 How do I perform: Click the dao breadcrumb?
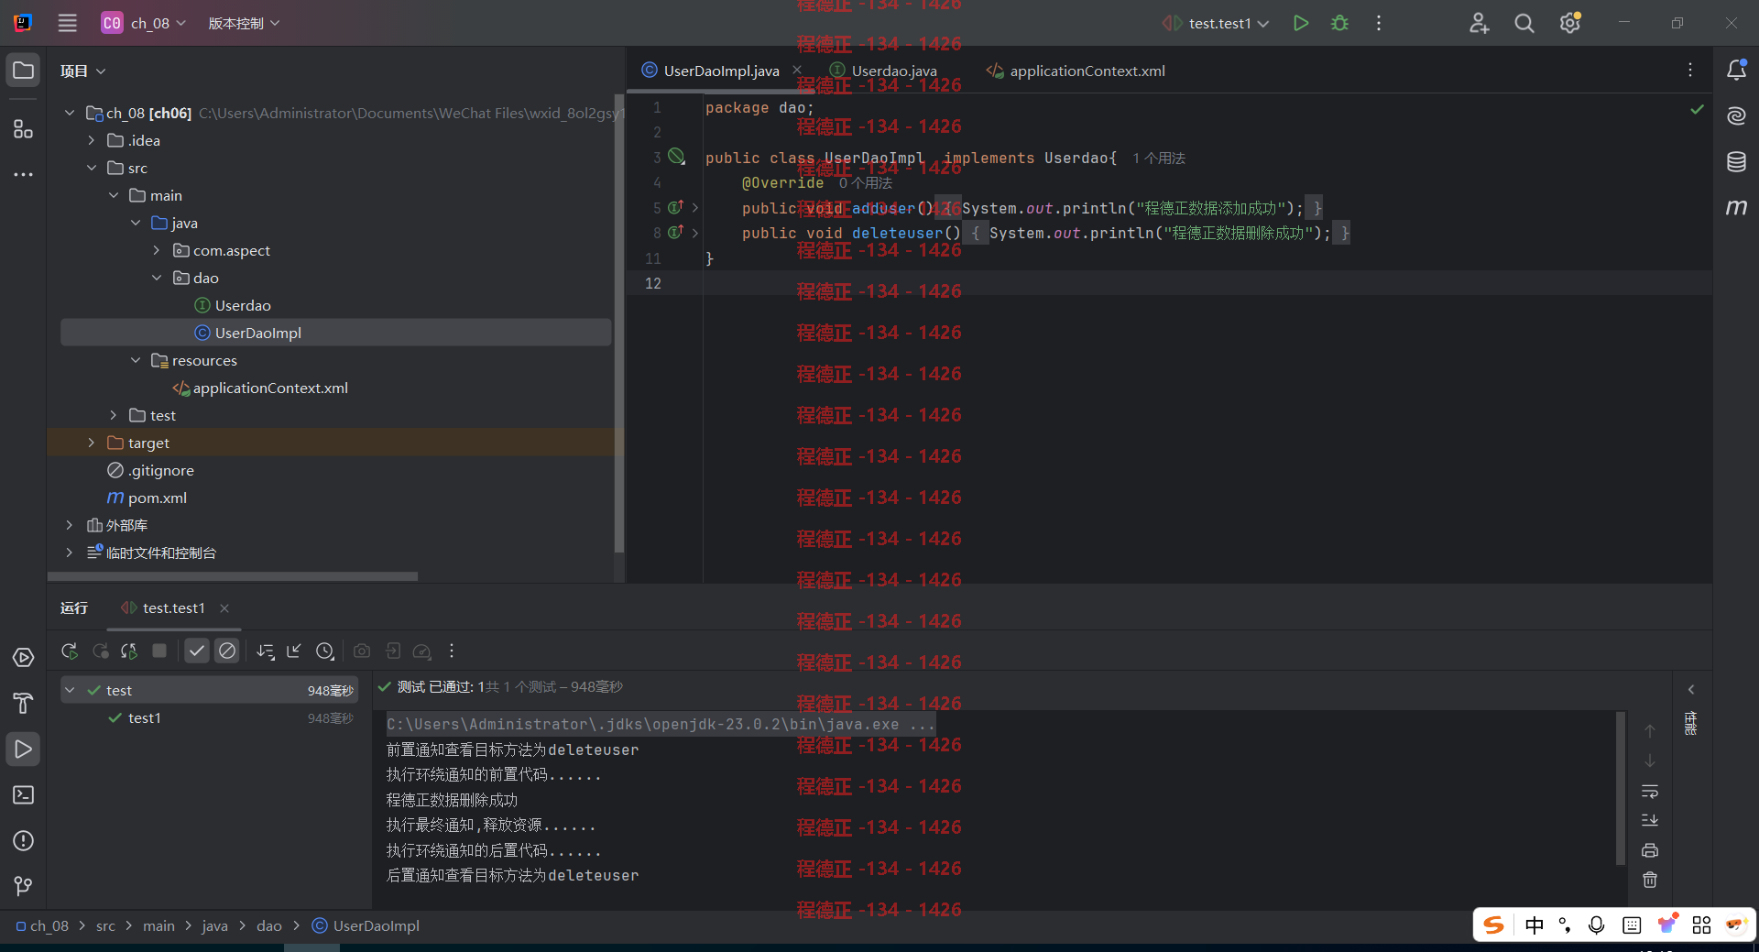pyautogui.click(x=269, y=925)
